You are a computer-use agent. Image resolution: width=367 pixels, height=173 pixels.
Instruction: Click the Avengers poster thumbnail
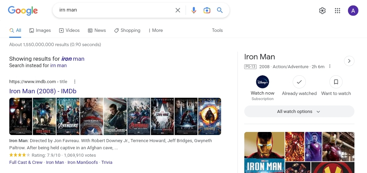(68, 116)
